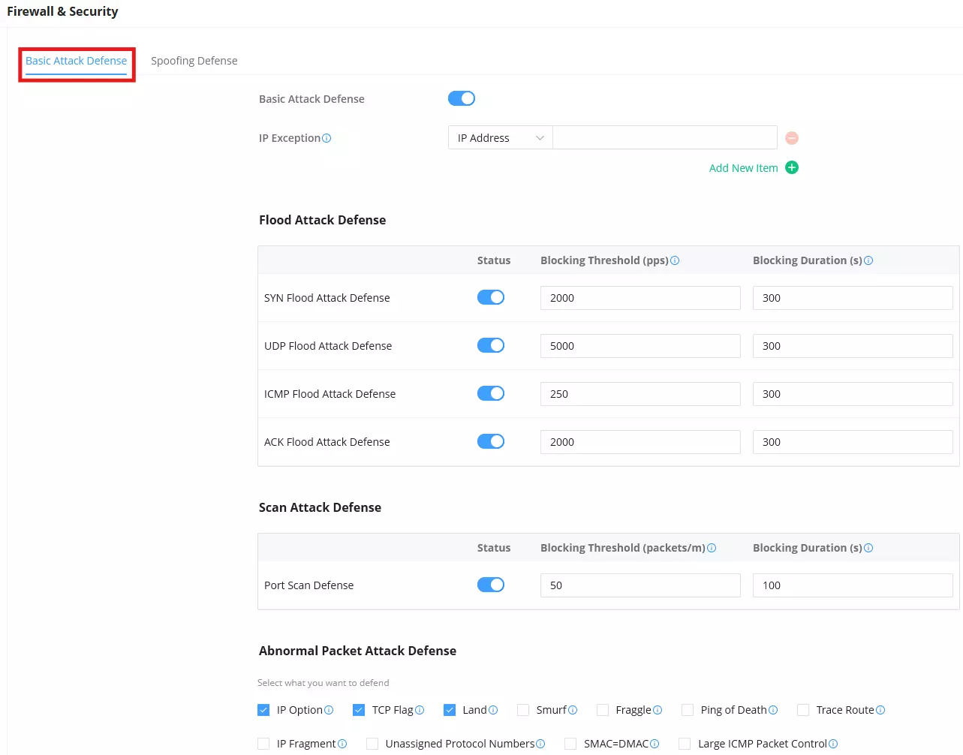Show info for IP Fragment

342,744
